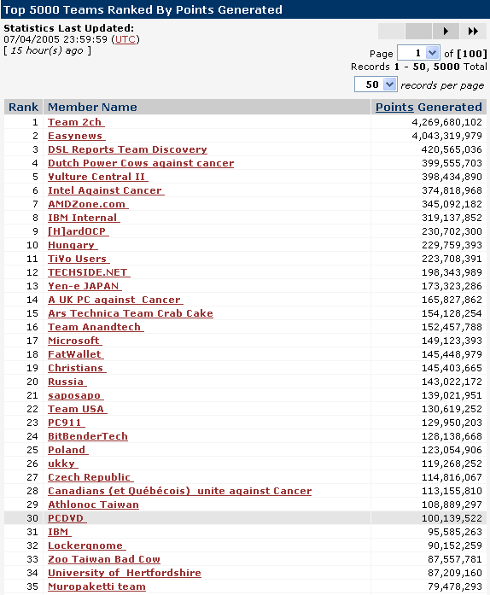Open Easynews team link
This screenshot has height=595, width=490.
(75, 136)
